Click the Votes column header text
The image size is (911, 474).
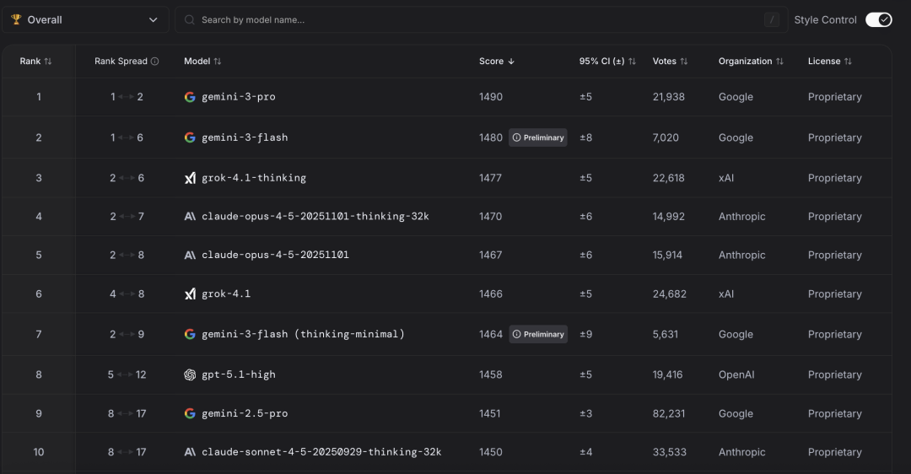tap(664, 61)
